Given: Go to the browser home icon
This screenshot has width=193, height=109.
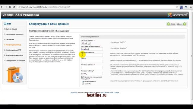Looking at the screenshot, I should point(14,7).
